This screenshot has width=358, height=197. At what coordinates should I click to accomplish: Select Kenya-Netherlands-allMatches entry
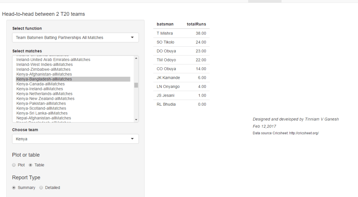pos(44,94)
